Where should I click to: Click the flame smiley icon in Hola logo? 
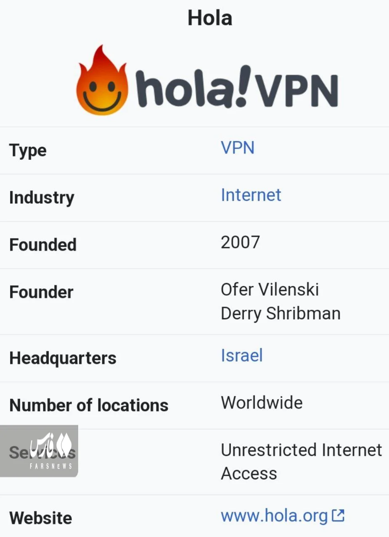pyautogui.click(x=102, y=81)
